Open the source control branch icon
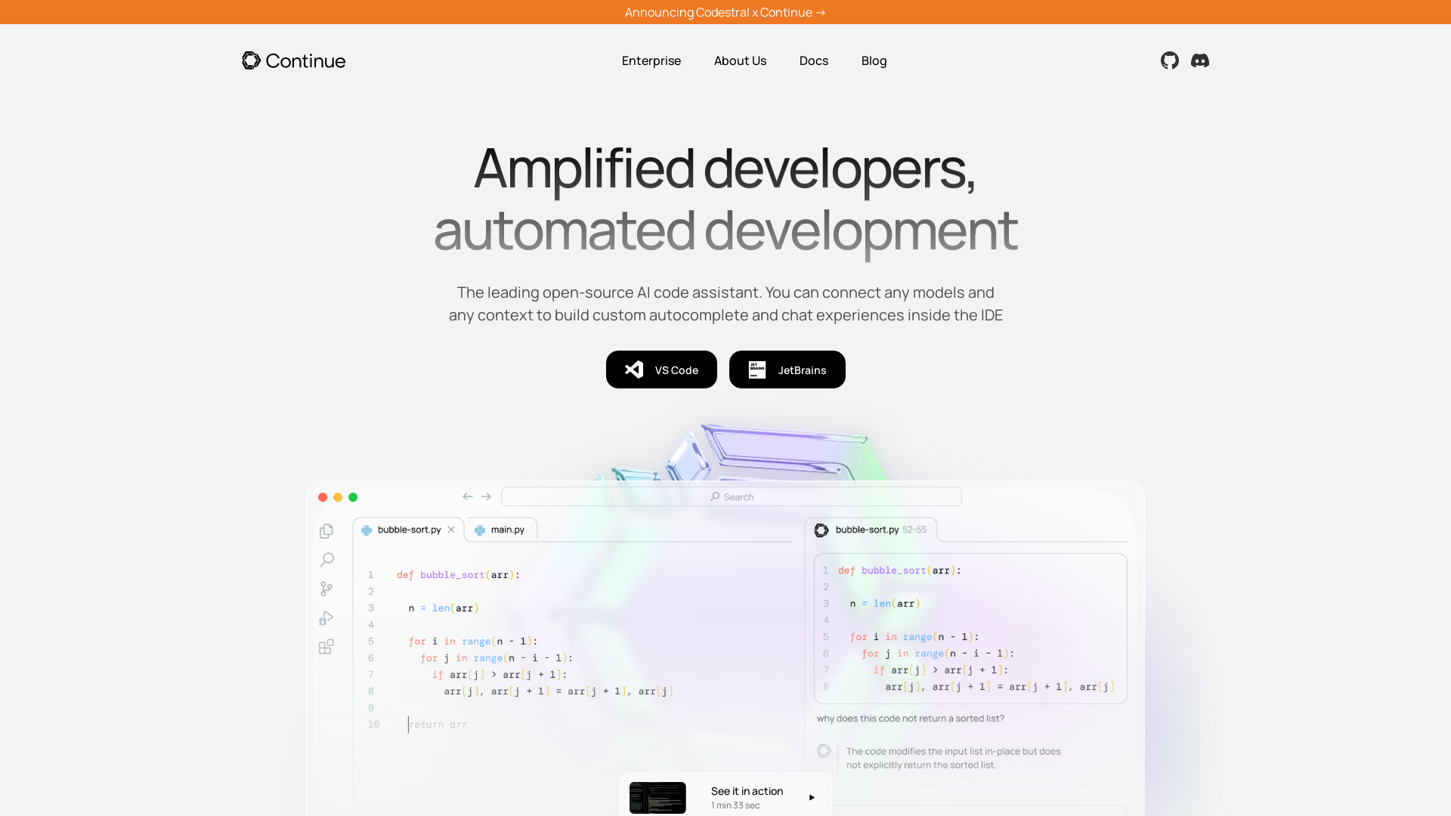The width and height of the screenshot is (1451, 816). (326, 589)
